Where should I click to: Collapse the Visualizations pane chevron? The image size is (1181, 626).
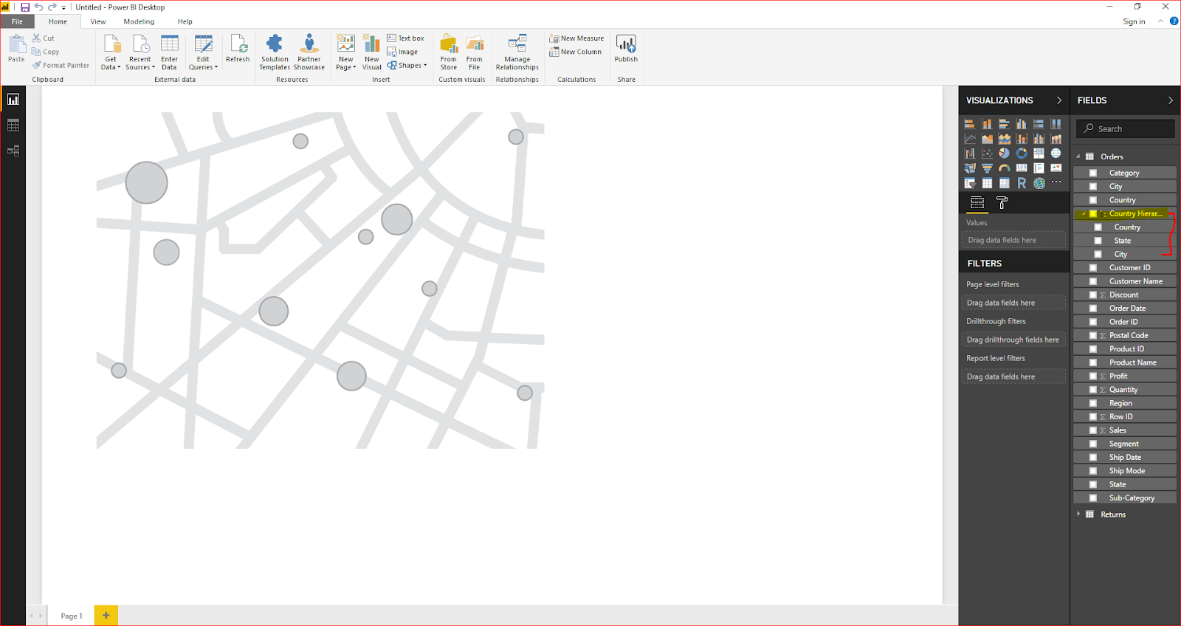click(1059, 100)
